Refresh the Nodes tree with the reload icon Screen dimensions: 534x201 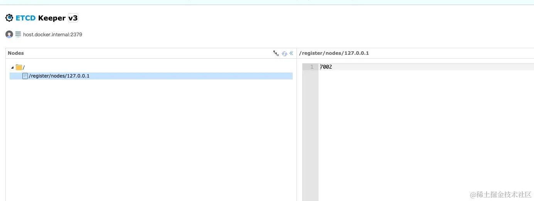285,54
